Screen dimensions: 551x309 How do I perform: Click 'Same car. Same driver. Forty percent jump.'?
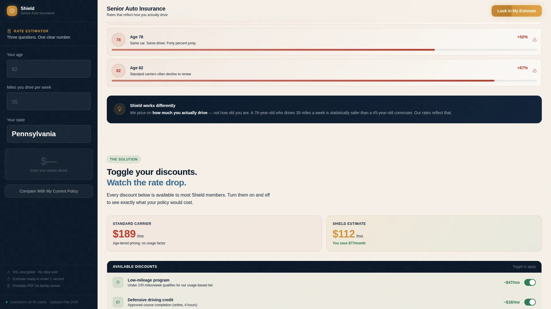click(x=163, y=43)
